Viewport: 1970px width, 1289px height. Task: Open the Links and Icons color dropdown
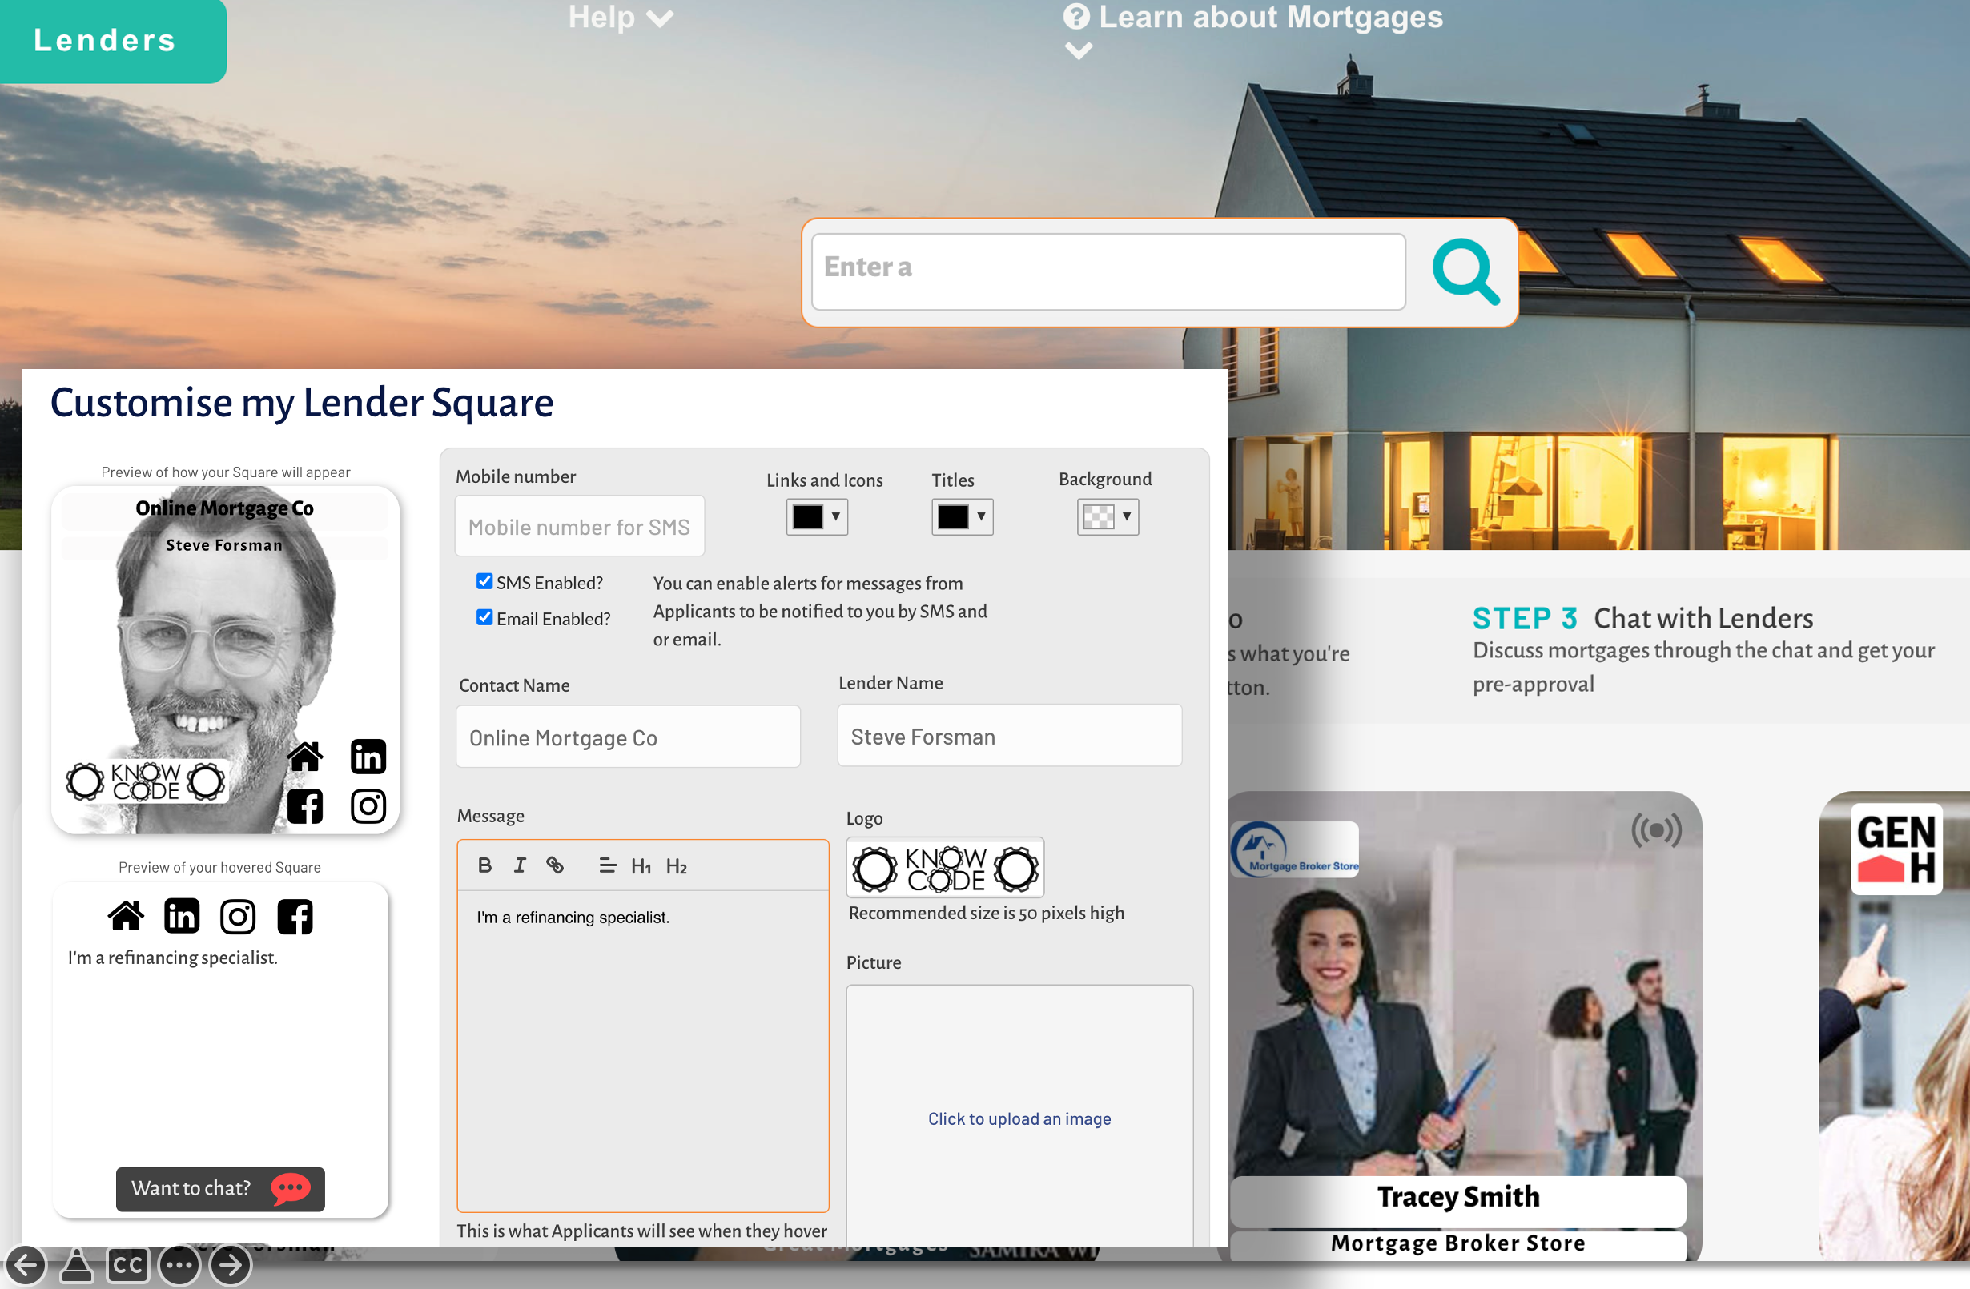[816, 516]
